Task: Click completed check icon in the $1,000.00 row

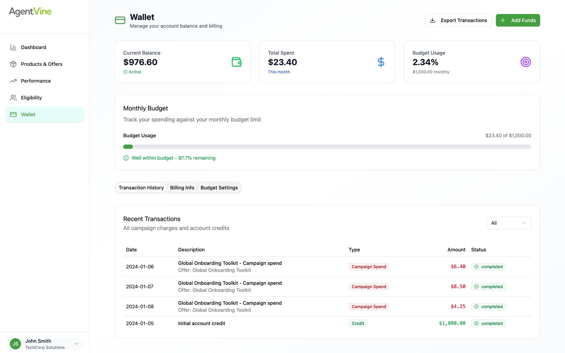Action: [x=477, y=323]
